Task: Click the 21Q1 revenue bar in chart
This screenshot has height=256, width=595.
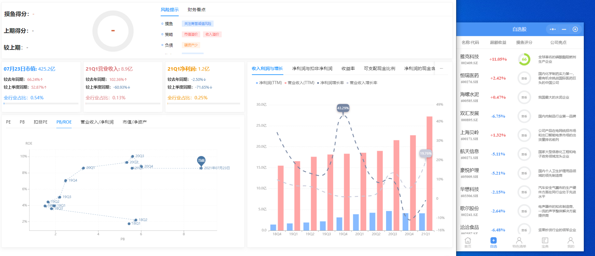Action: pyautogui.click(x=429, y=173)
